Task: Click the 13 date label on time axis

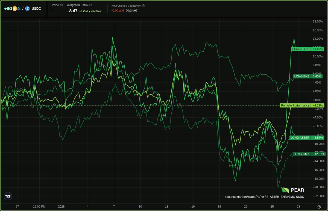Action: click(166, 207)
